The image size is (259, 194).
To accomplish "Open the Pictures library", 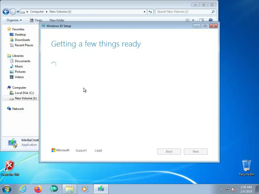I will [x=20, y=71].
